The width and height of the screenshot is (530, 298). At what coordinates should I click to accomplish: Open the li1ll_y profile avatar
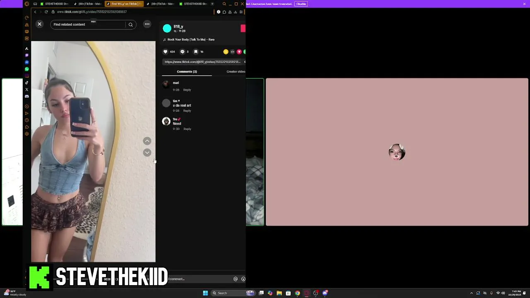click(x=167, y=28)
